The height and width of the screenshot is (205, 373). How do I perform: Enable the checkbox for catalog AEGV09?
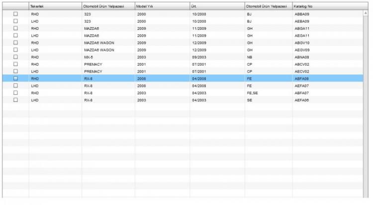15,50
